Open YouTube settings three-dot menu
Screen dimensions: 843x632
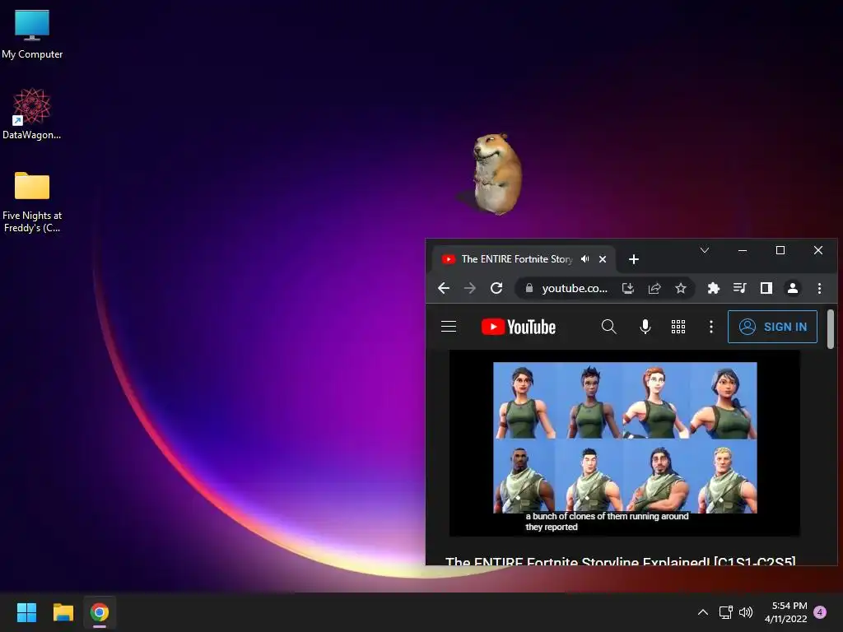pos(710,327)
